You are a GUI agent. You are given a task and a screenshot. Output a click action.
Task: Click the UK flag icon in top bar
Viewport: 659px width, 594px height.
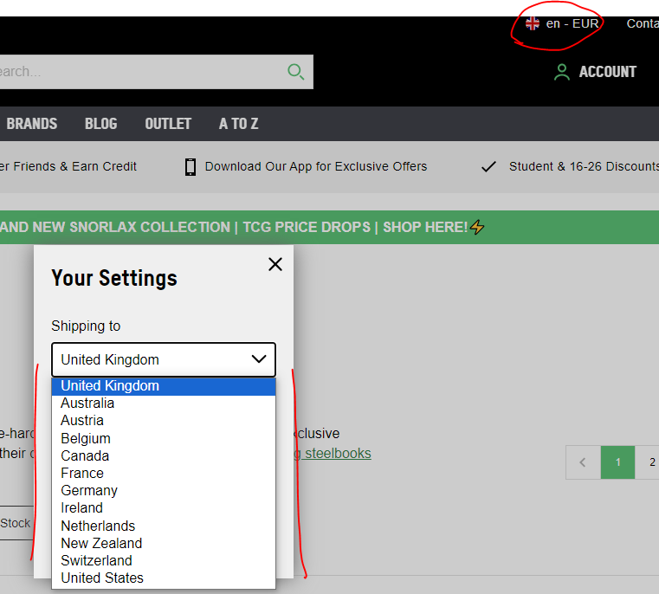pos(532,23)
